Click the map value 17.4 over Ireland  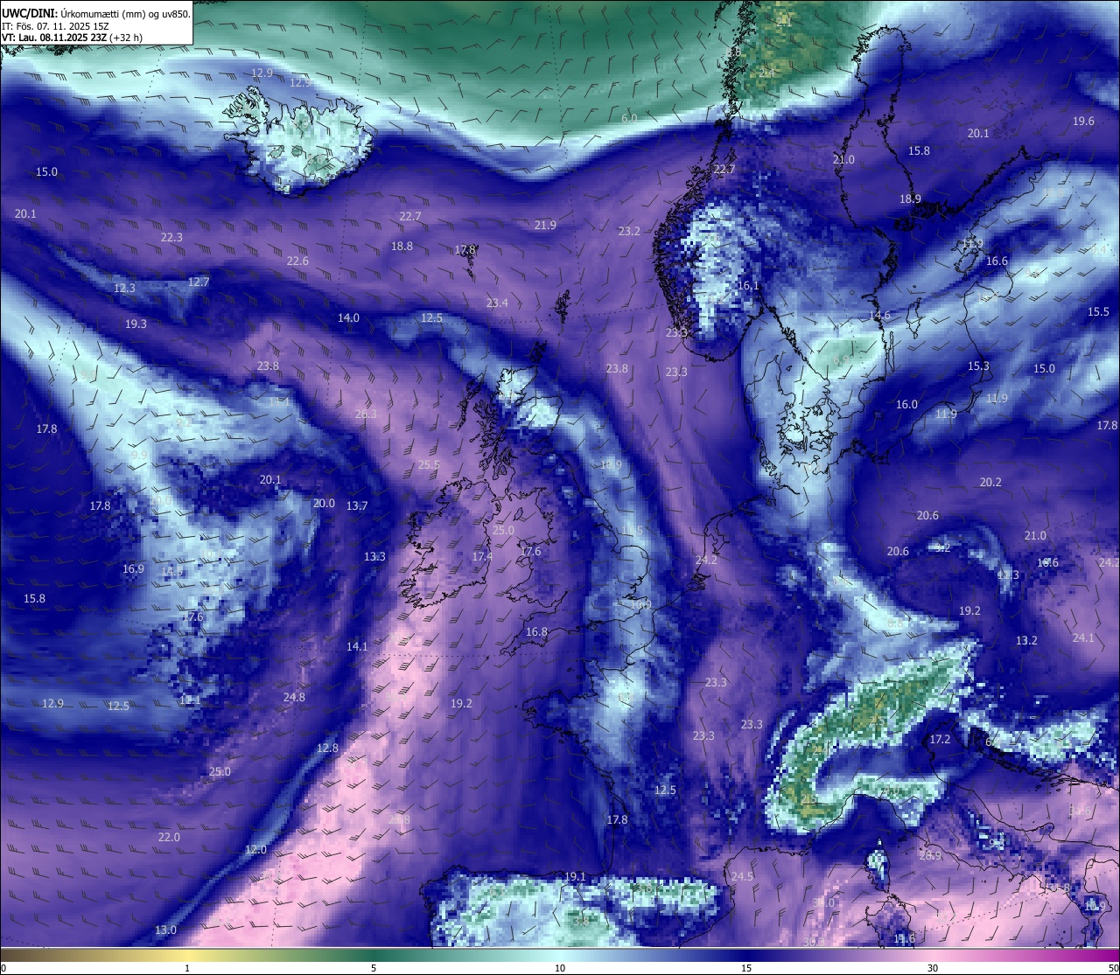(482, 556)
